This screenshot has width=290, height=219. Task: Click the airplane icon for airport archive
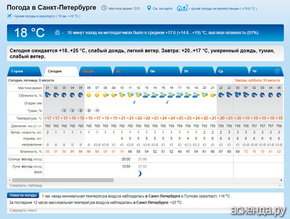[9, 16]
